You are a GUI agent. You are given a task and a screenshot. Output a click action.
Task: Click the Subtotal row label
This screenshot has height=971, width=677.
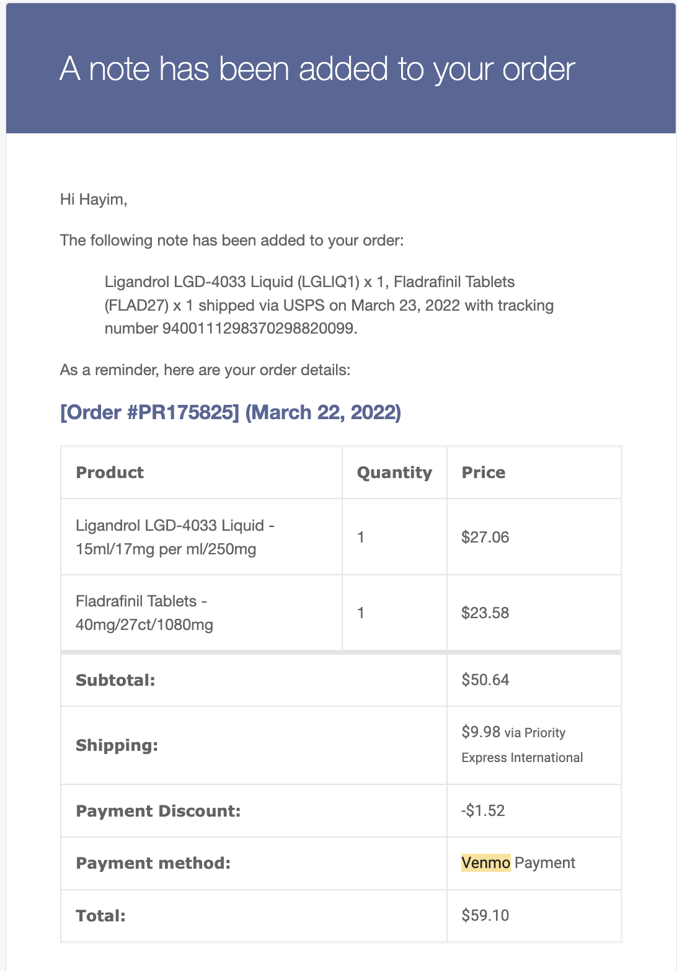(115, 680)
